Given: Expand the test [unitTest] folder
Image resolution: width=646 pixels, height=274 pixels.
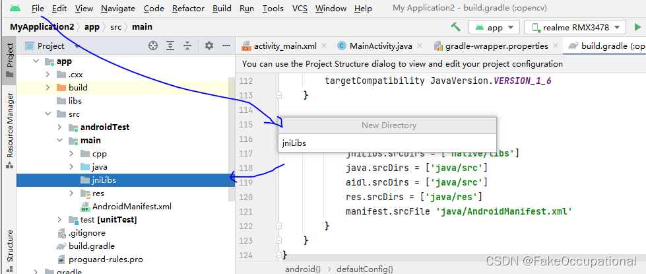Looking at the screenshot, I should [60, 220].
